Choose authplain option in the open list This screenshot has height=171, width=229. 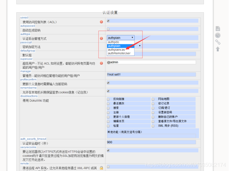tap(121, 46)
